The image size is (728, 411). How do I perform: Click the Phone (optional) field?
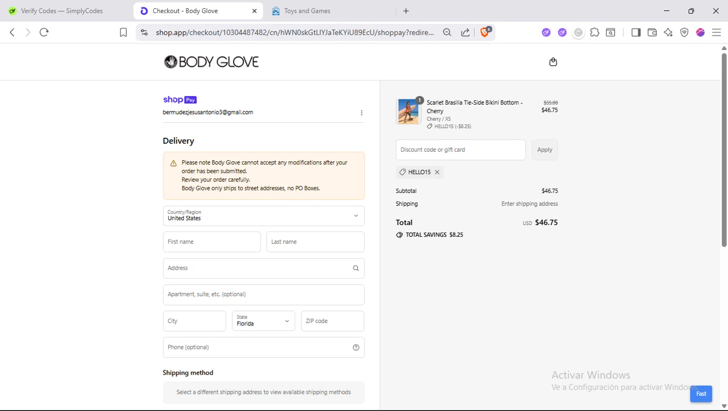(x=264, y=347)
